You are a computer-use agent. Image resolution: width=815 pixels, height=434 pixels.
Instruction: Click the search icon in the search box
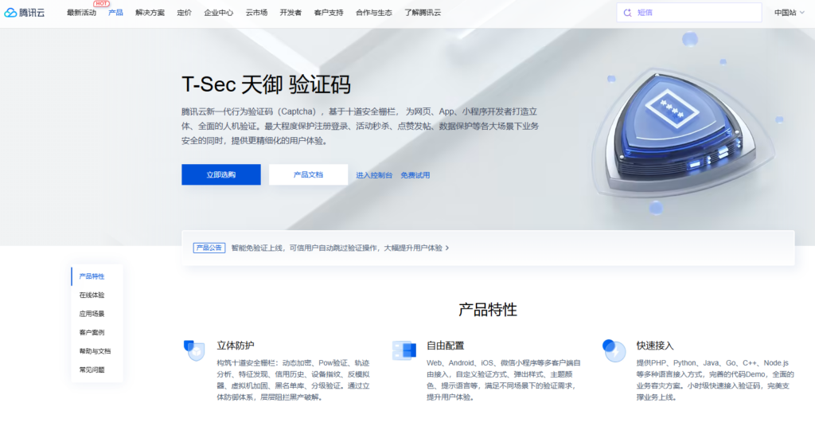click(x=627, y=13)
